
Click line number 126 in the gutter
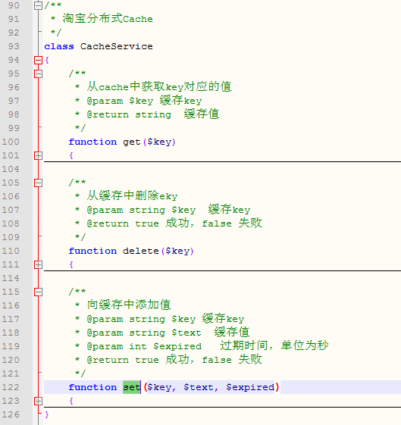click(x=11, y=414)
